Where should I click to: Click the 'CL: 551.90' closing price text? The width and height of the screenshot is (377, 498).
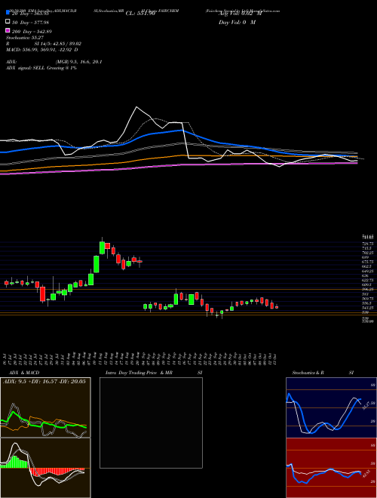point(140,14)
